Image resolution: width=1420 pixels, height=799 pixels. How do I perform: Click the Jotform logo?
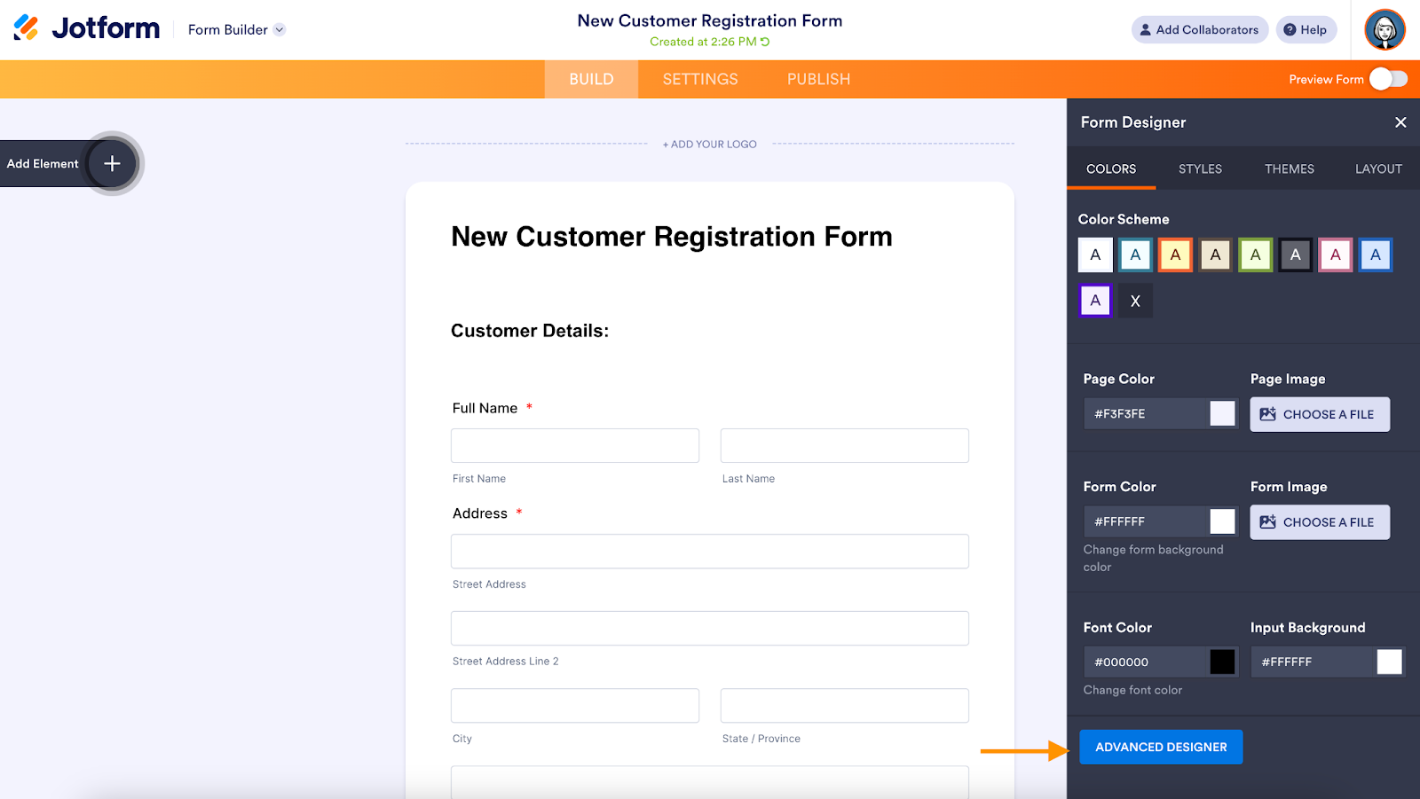click(x=87, y=28)
